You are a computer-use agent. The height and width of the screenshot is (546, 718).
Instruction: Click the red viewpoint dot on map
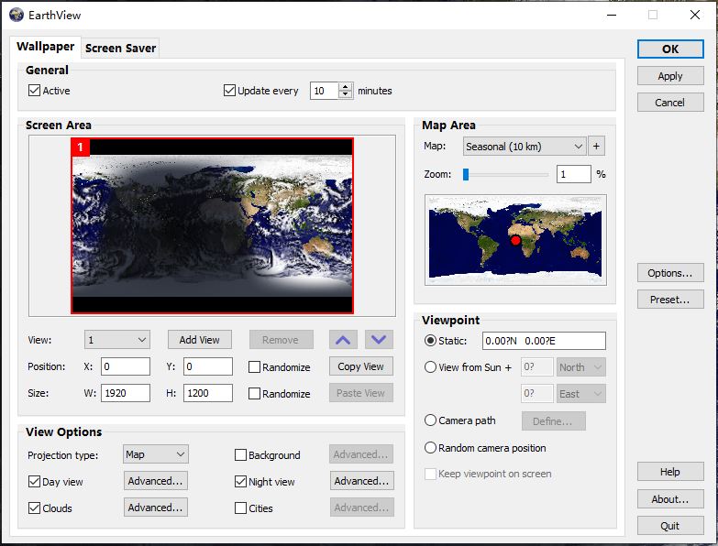(x=516, y=240)
